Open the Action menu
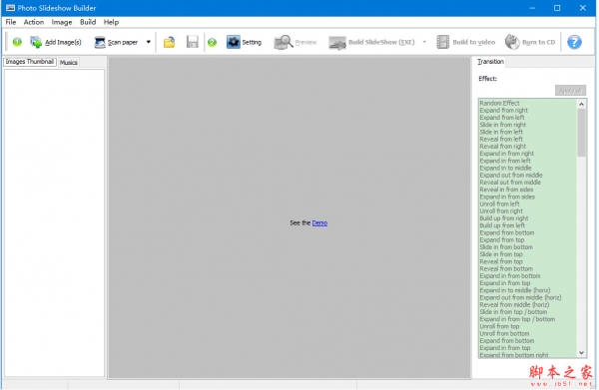599x390 pixels. tap(34, 22)
